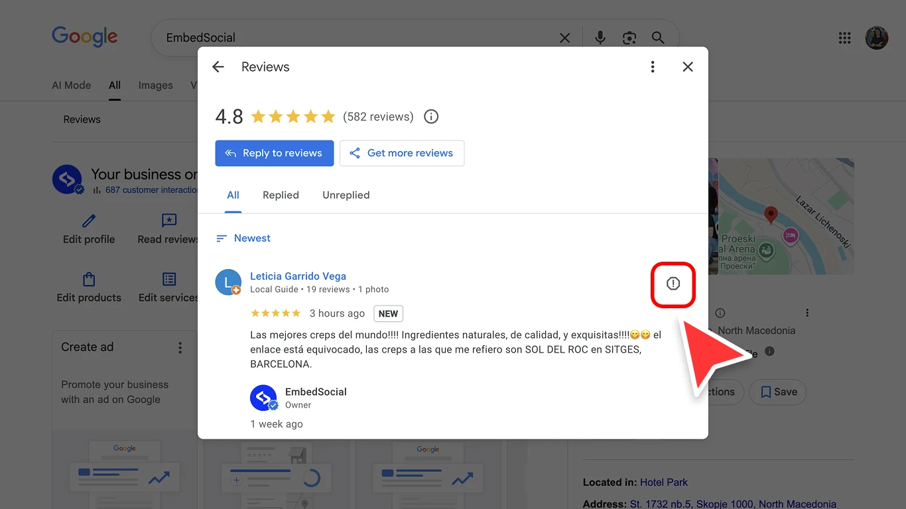Click the Edit services icon
Screen dimensions: 906x509
[168, 280]
